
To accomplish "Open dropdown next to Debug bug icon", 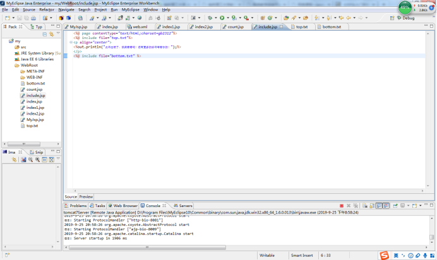I will (x=215, y=18).
